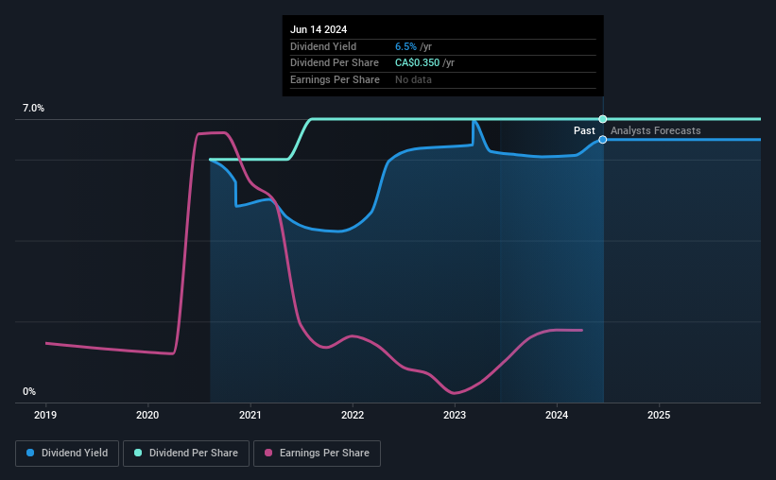776x480 pixels.
Task: Click the 2023 x-axis label
Action: tap(455, 415)
